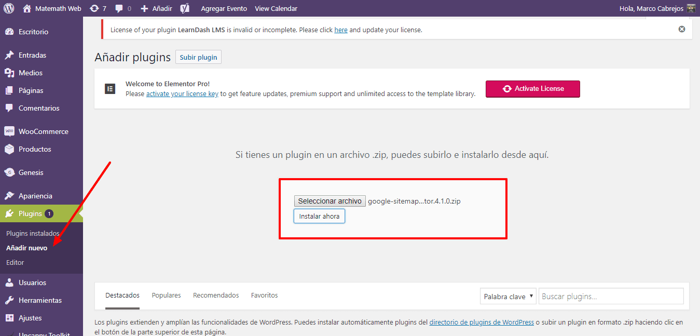Open the Matemath Web site home icon

27,8
